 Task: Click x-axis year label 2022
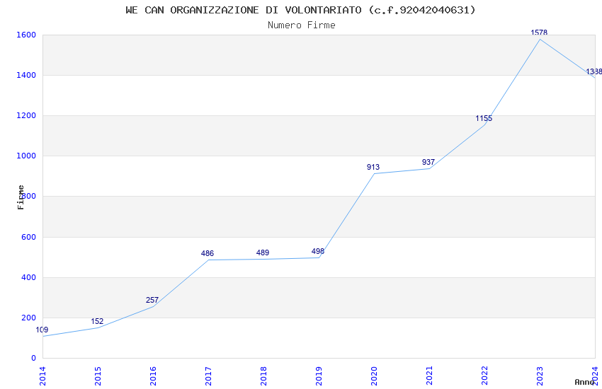coord(485,376)
